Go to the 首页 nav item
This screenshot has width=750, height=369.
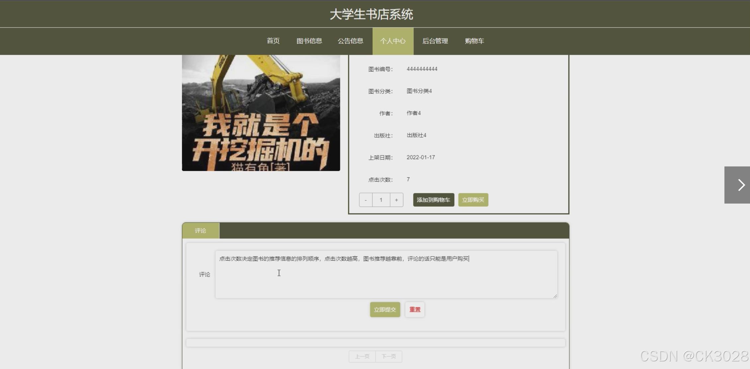(273, 41)
